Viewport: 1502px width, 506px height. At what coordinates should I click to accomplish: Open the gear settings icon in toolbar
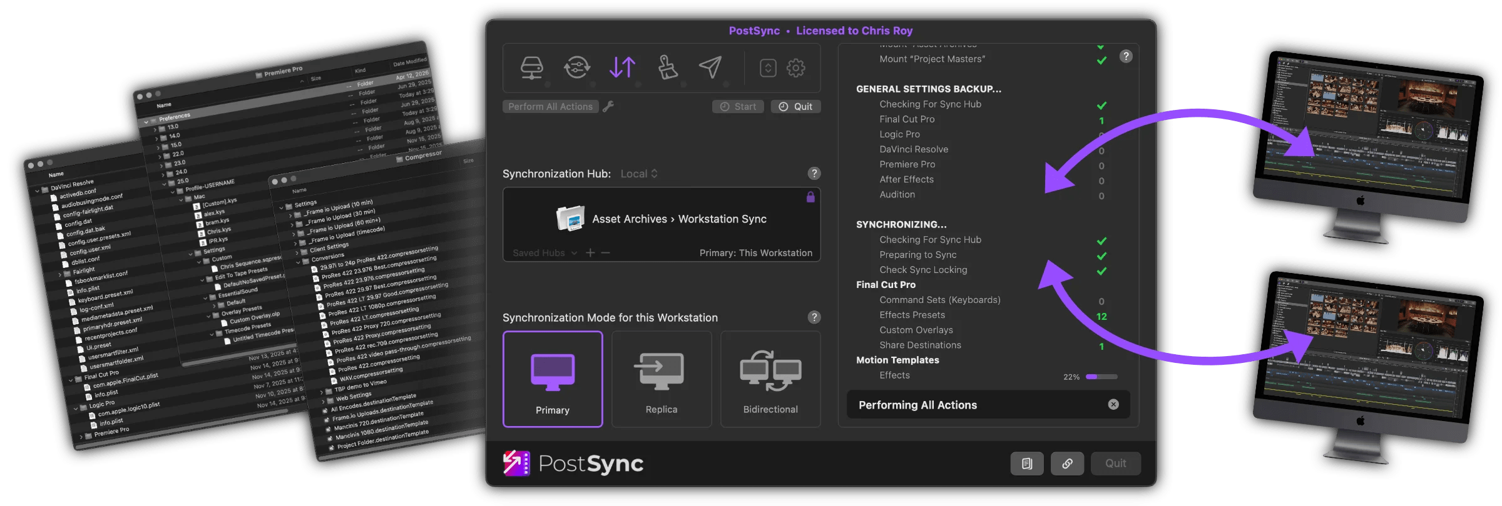(x=796, y=67)
